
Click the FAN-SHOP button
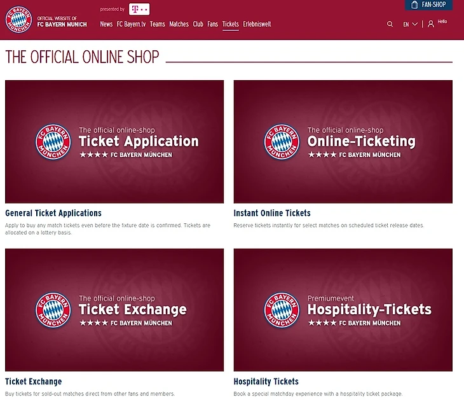[429, 4]
